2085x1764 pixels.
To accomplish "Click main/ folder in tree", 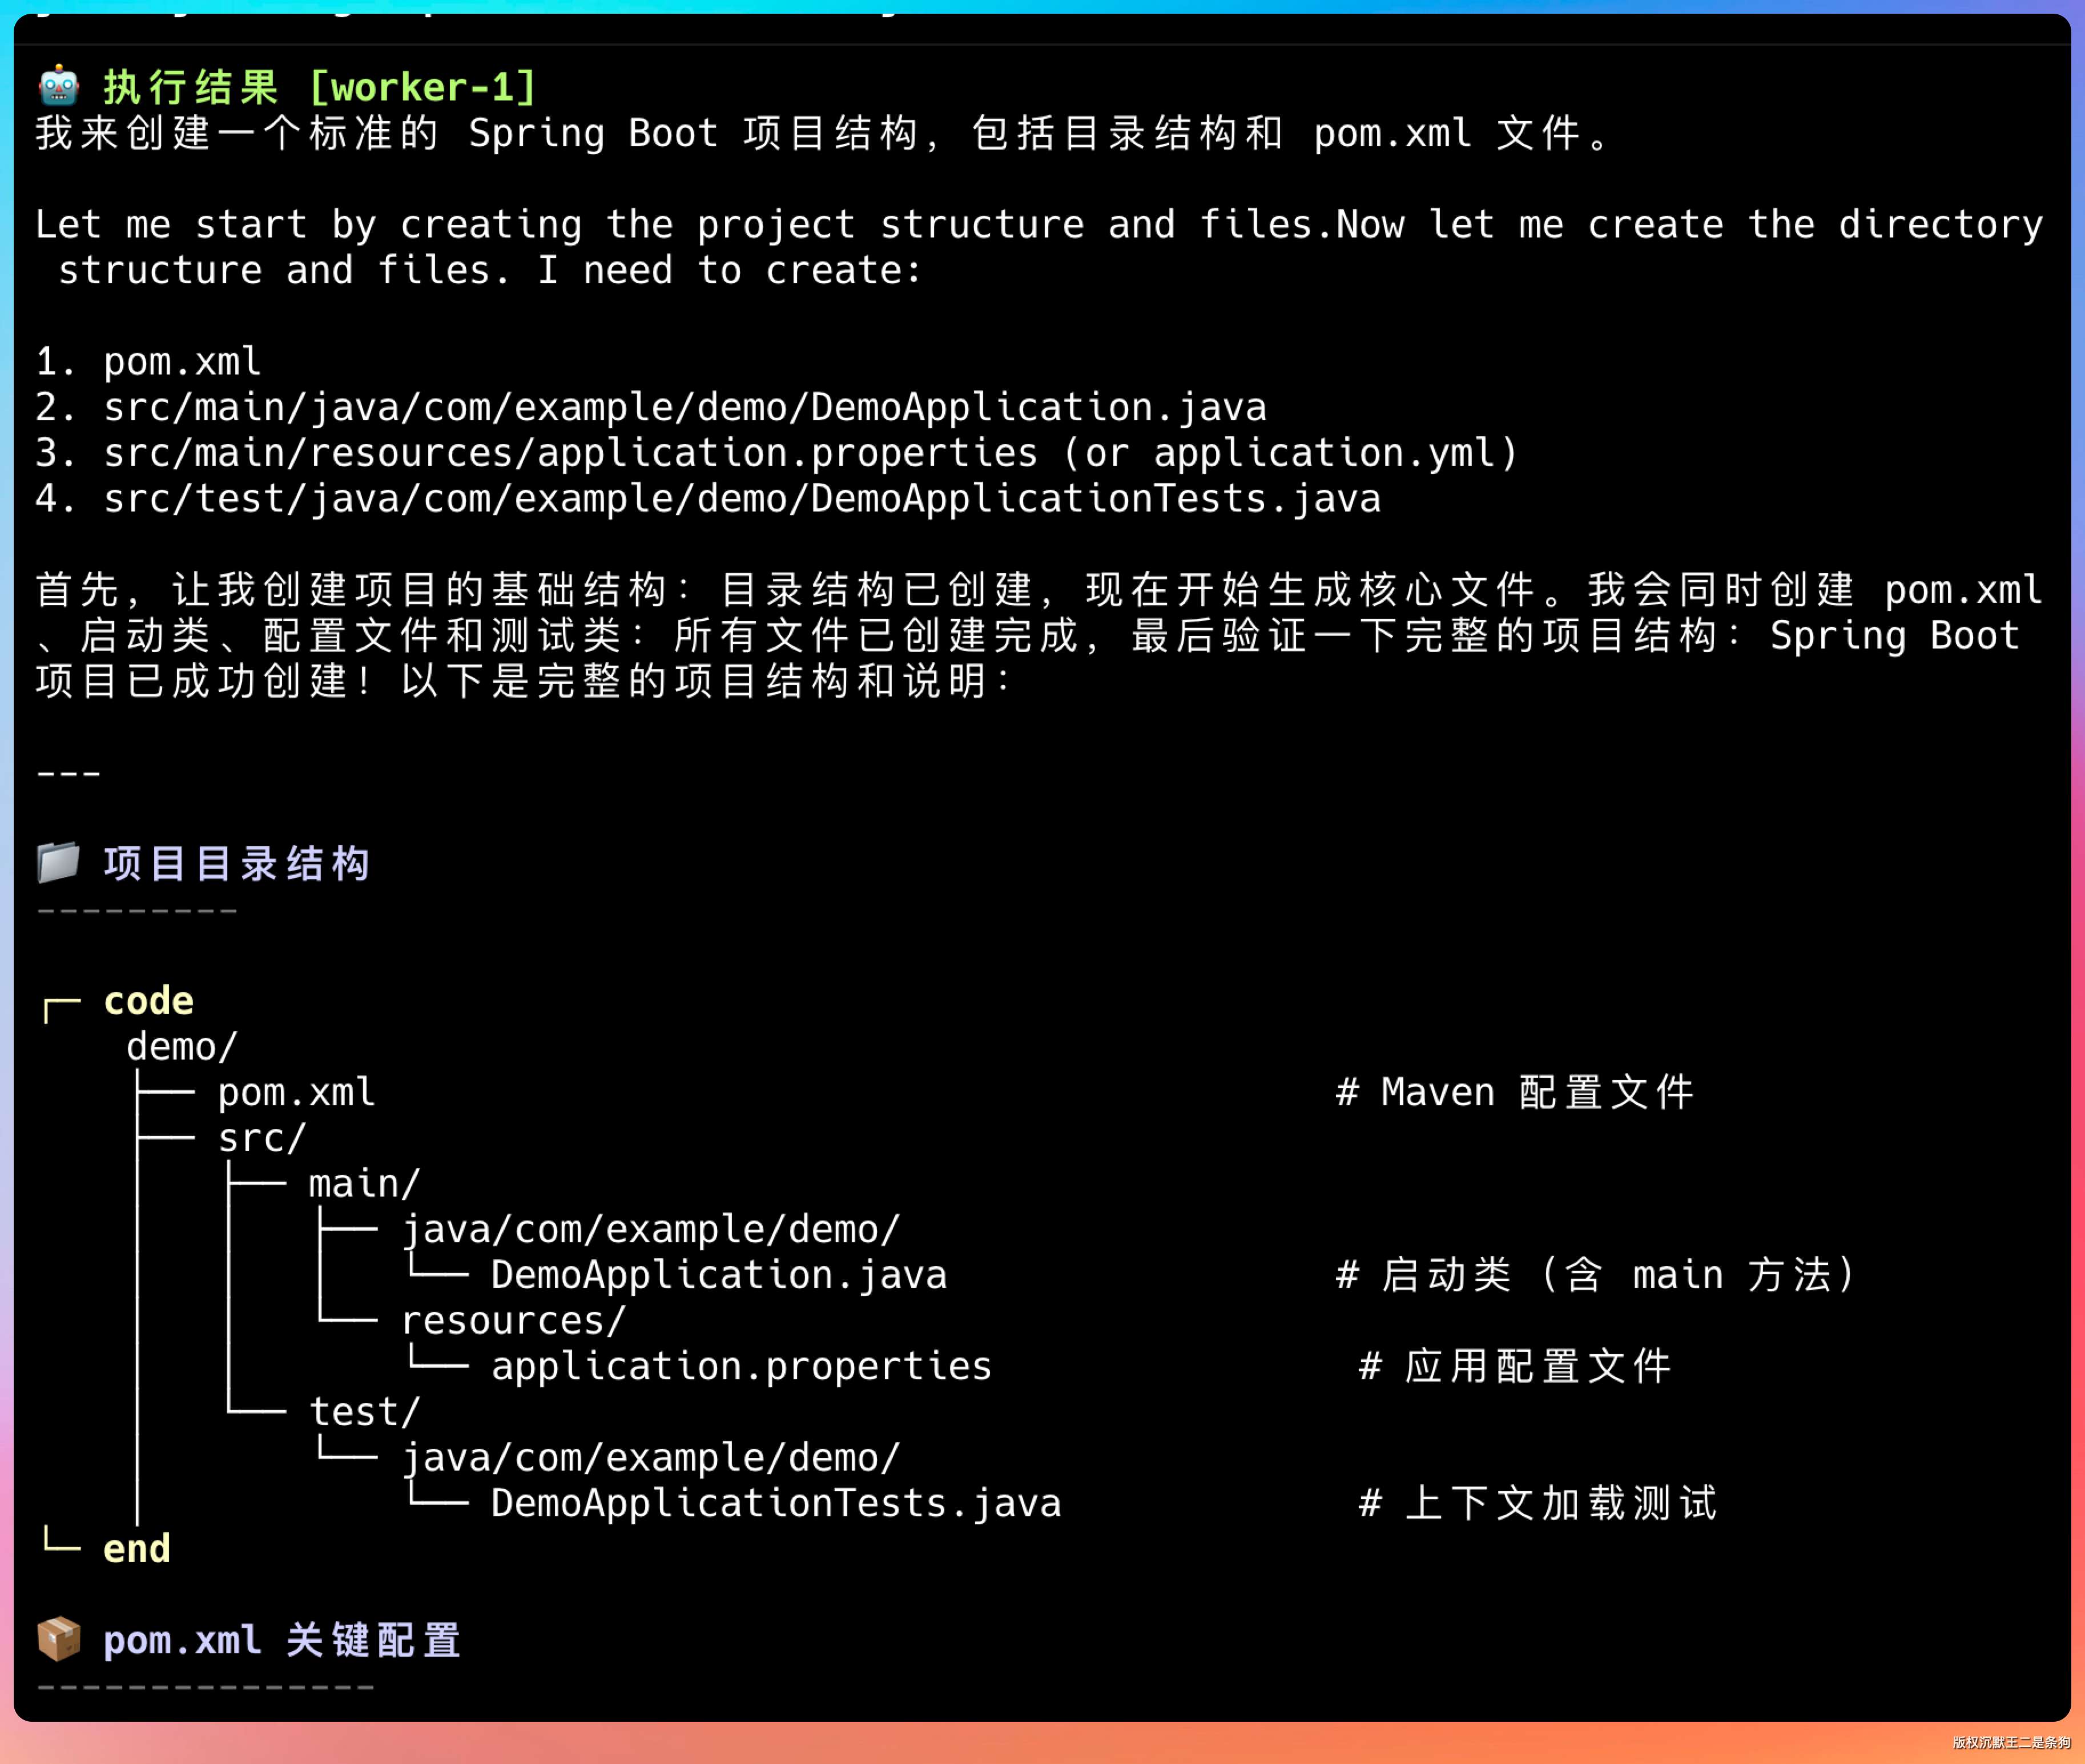I will (x=364, y=1184).
